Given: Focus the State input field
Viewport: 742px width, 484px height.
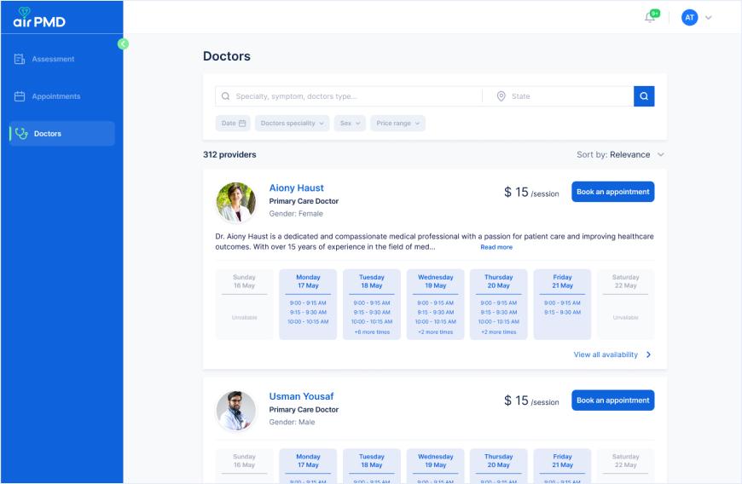Looking at the screenshot, I should (x=559, y=96).
